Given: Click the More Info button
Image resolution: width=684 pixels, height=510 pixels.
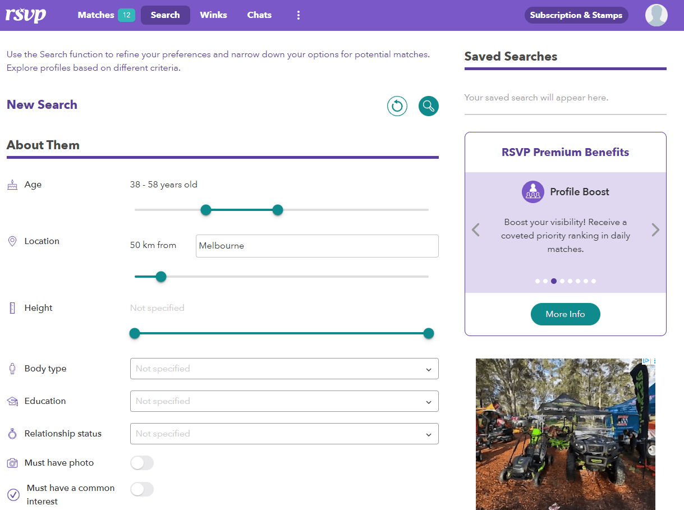Looking at the screenshot, I should click(565, 314).
